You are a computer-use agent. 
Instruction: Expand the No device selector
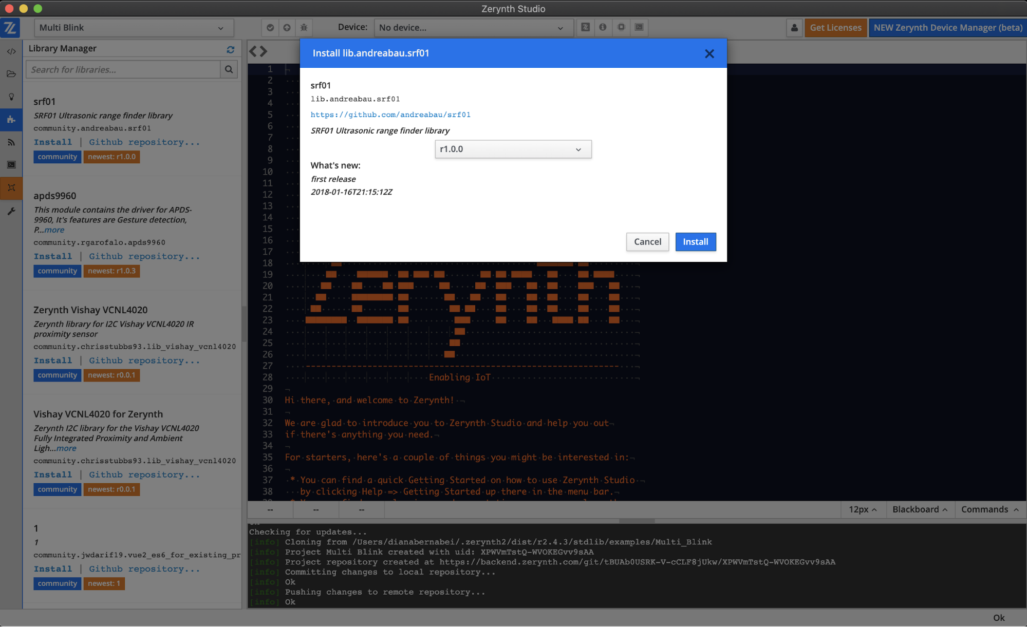point(473,28)
